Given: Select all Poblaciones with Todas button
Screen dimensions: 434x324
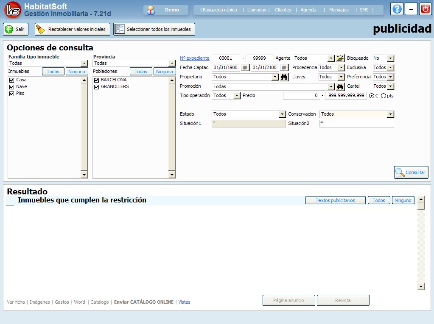Looking at the screenshot, I should (140, 72).
